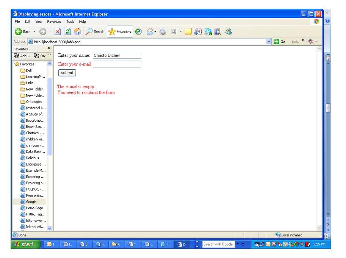Toggle the Favorites pane toolbar button
This screenshot has width=346, height=258.
(120, 32)
